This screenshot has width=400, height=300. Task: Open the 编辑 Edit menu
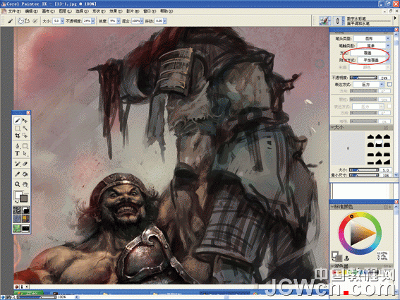pos(31,11)
